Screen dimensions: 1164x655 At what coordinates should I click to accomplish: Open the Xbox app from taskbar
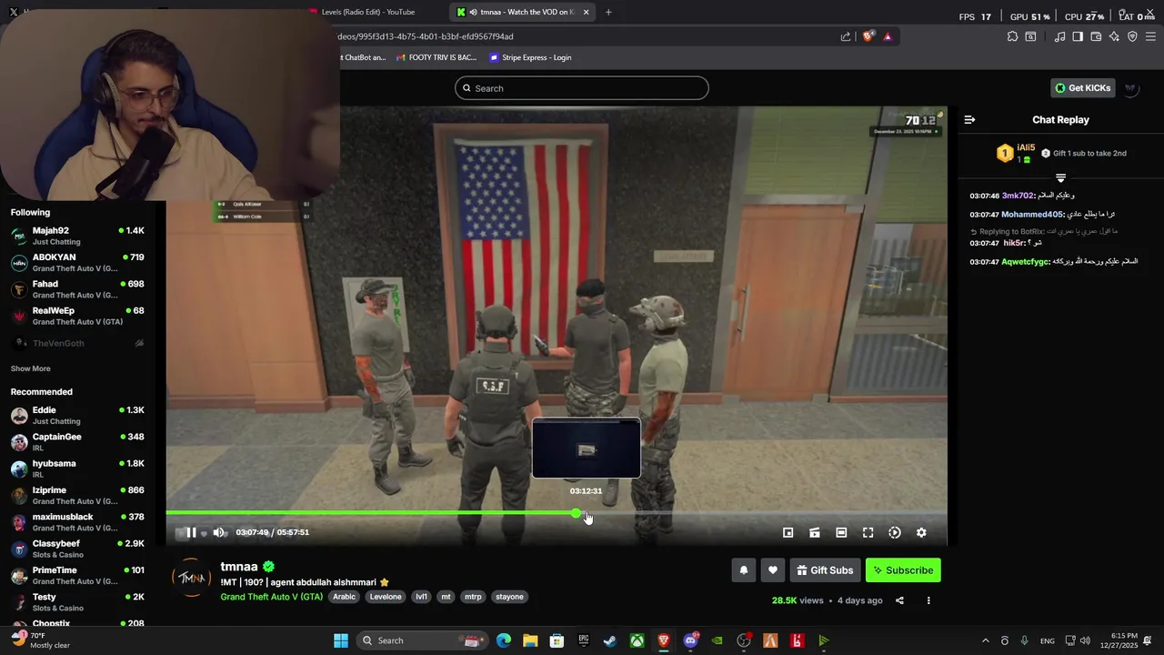(x=637, y=640)
